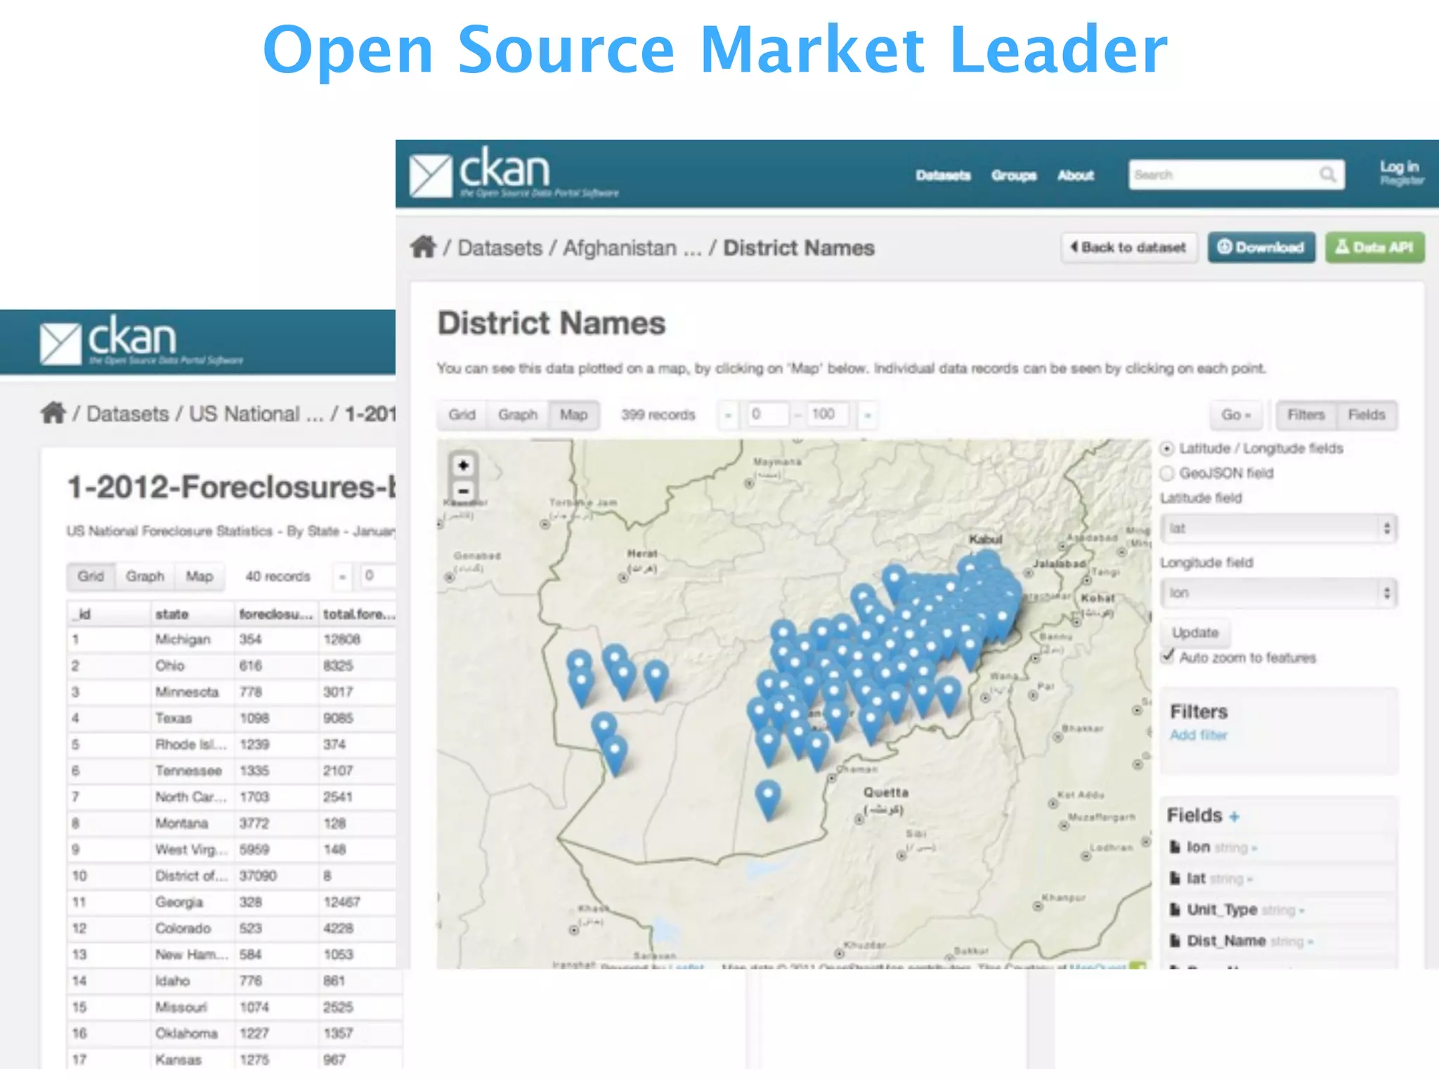Click Datasets in the District Names breadcrumb
Viewport: 1439px width, 1079px height.
[x=500, y=248]
